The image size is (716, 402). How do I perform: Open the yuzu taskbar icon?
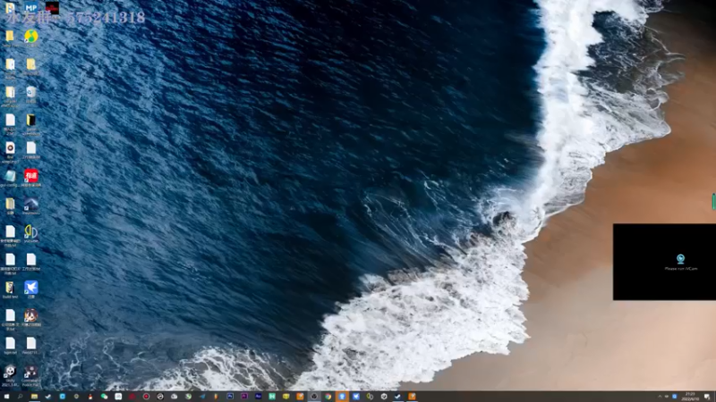pos(370,397)
